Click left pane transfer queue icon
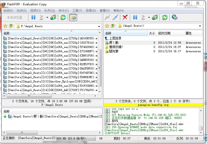 pyautogui.click(x=53, y=17)
